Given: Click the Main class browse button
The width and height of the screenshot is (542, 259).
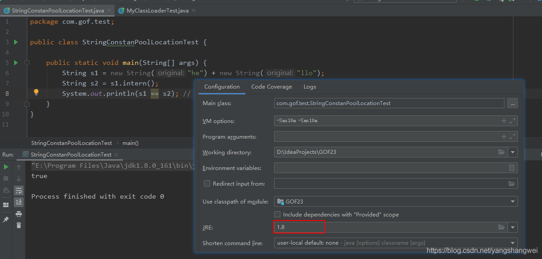Looking at the screenshot, I should [512, 103].
